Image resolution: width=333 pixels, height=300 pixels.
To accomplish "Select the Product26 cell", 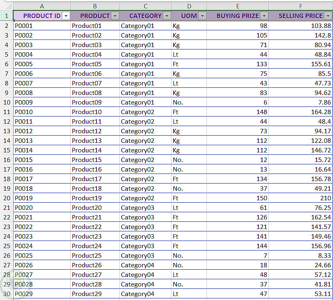I will 95,265.
